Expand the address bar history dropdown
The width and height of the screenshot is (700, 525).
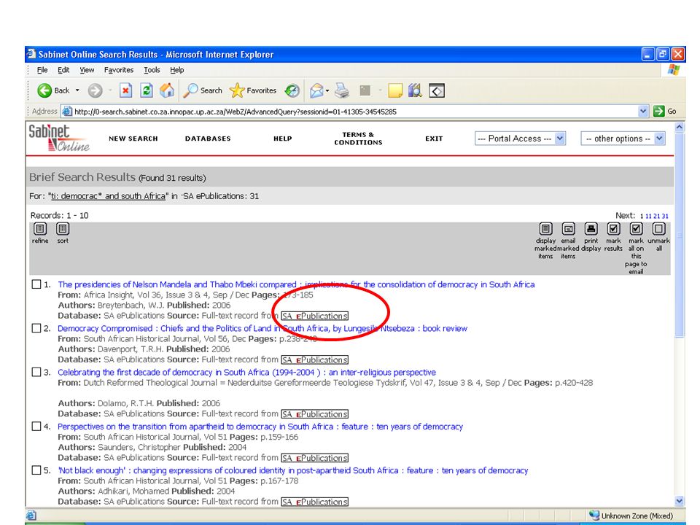tap(643, 111)
